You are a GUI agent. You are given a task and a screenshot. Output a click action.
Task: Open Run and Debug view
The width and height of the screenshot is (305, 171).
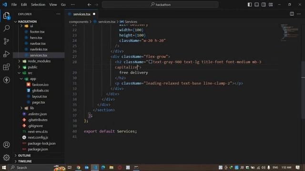[6, 54]
